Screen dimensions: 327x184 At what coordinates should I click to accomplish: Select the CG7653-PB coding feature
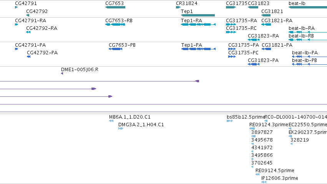click(116, 49)
